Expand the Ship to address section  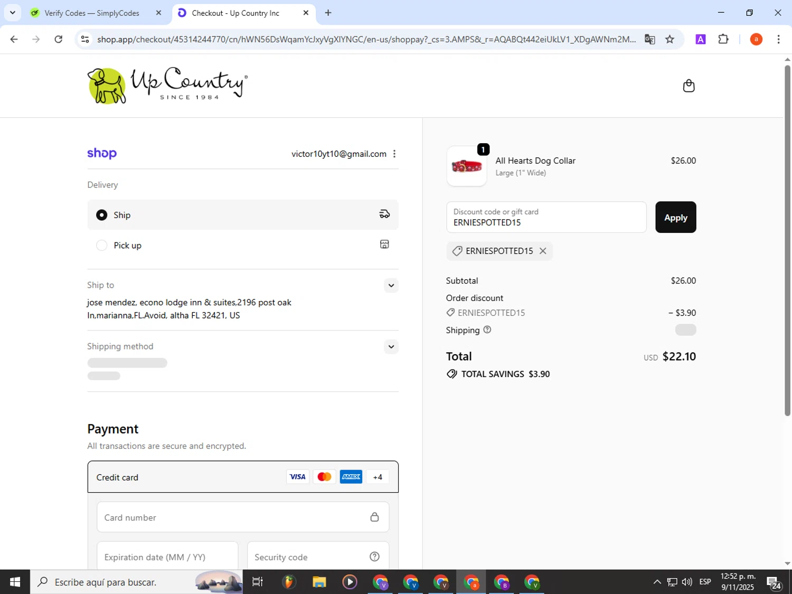coord(391,285)
